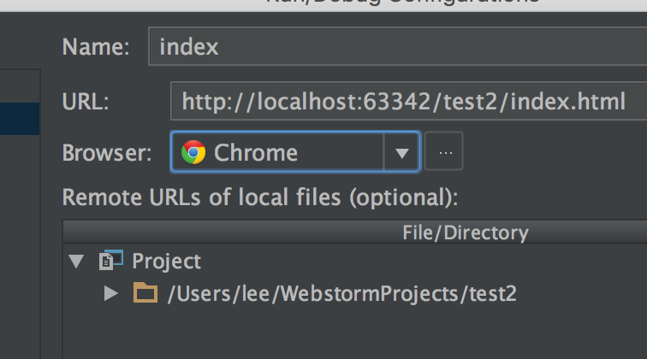Click the URL field with localhost address
This screenshot has width=647, height=359.
pyautogui.click(x=402, y=103)
